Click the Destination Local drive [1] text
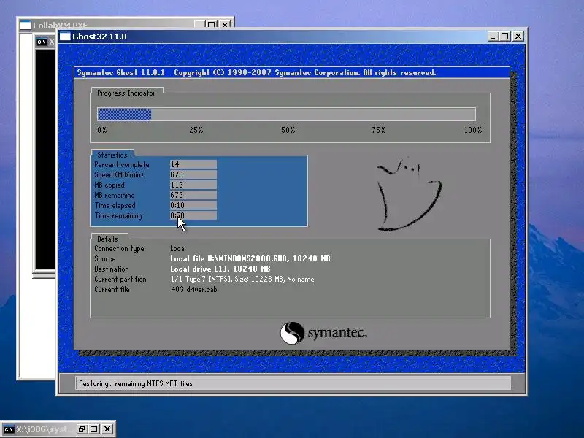 point(220,269)
